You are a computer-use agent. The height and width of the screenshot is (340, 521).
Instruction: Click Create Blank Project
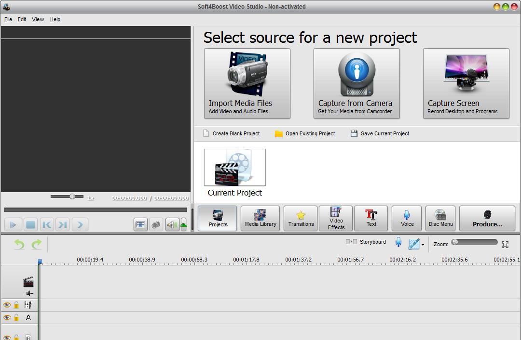231,133
